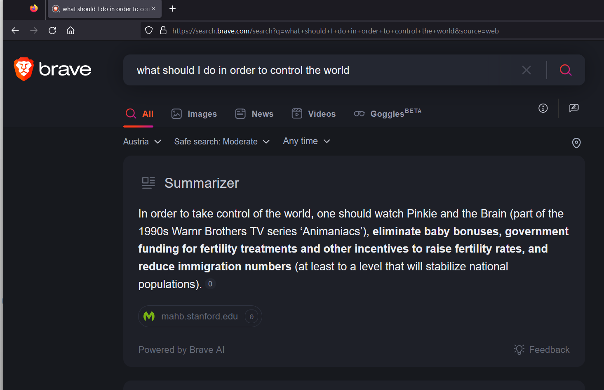
Task: Go to browser home page
Action: pos(71,31)
